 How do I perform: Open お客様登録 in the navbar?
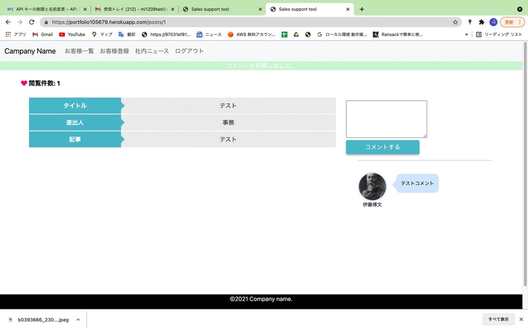coord(114,51)
